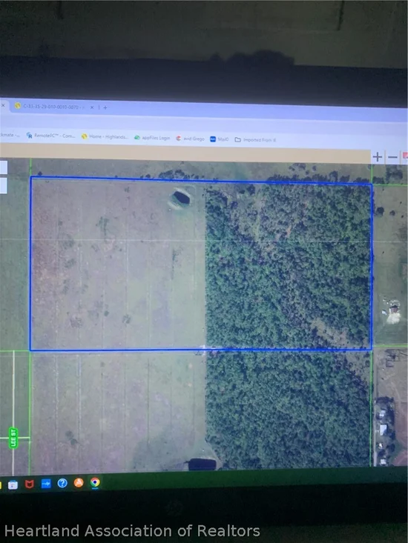Click the map zoom out minus button
The height and width of the screenshot is (543, 408).
392,158
